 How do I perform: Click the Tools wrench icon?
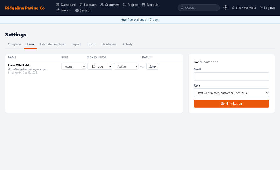pos(58,10)
